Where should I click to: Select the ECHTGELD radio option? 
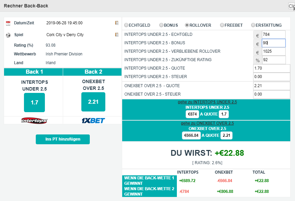(126, 25)
